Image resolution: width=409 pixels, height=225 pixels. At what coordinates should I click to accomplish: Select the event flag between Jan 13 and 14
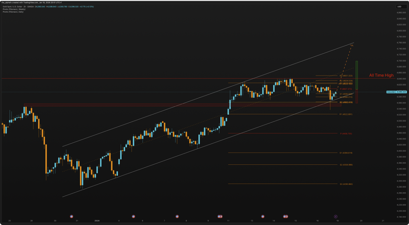(x=262, y=216)
